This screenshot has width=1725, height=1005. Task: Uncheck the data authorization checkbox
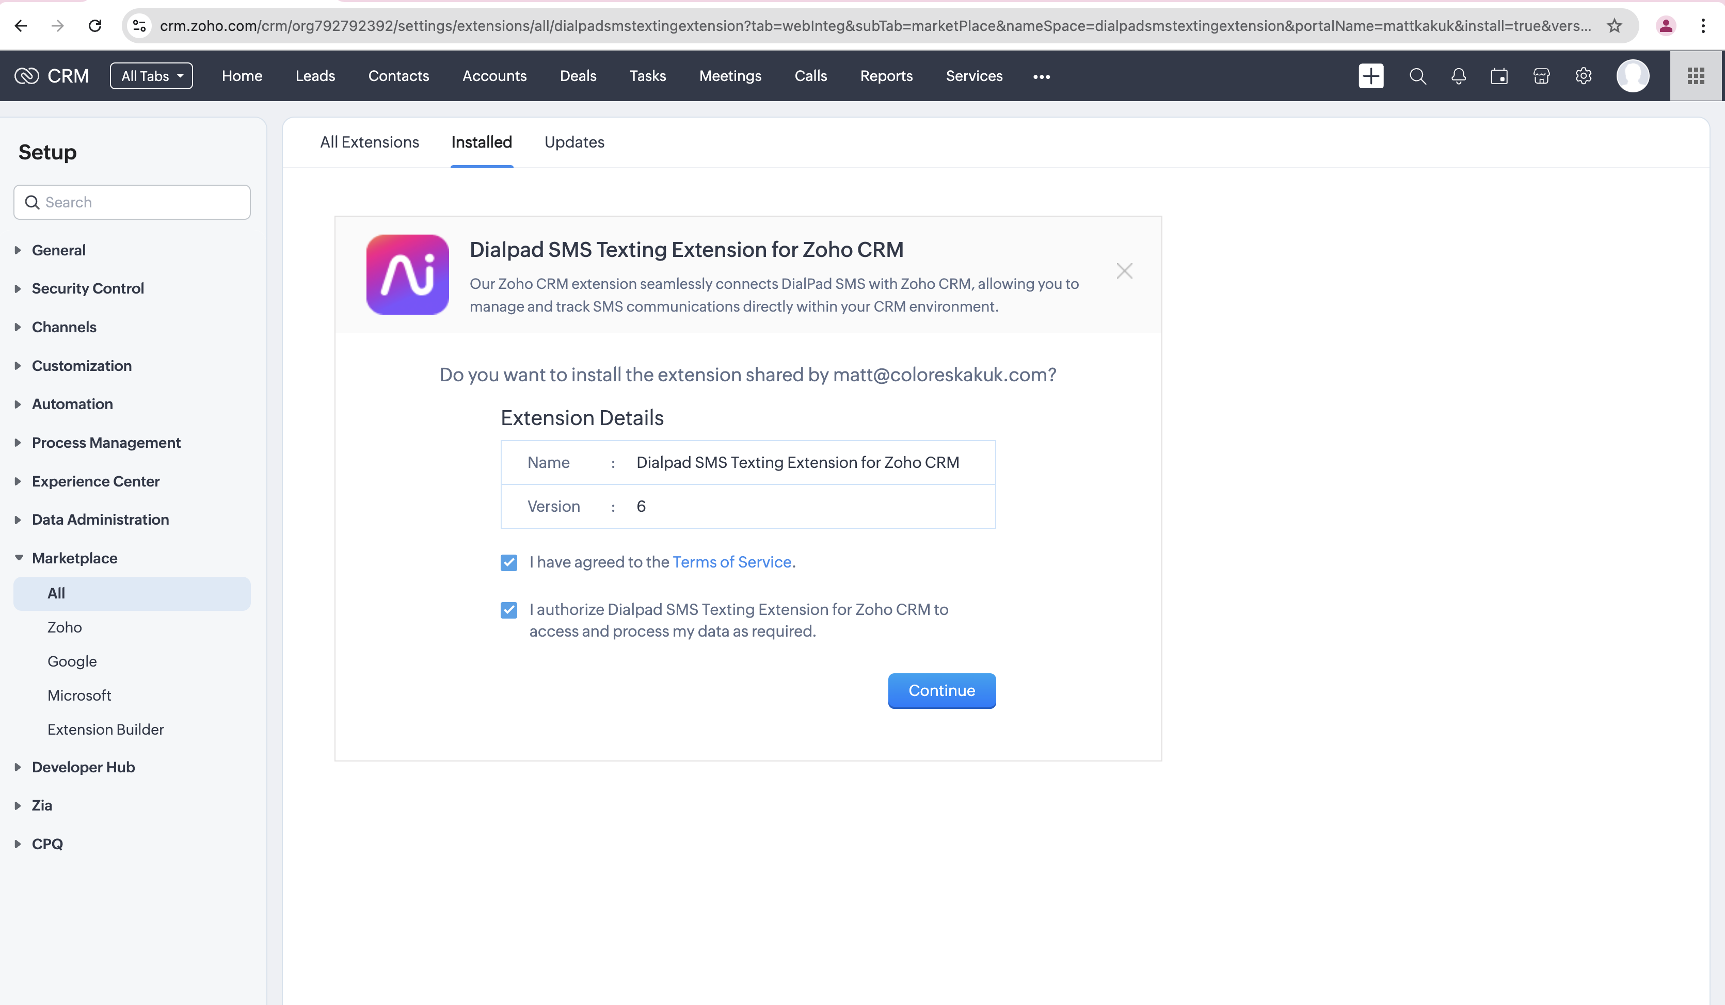508,610
